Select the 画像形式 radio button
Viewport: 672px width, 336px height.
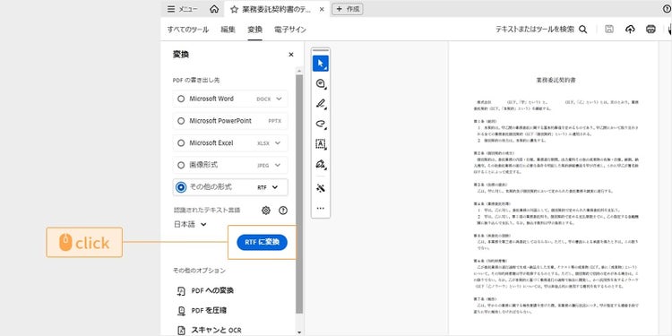181,165
